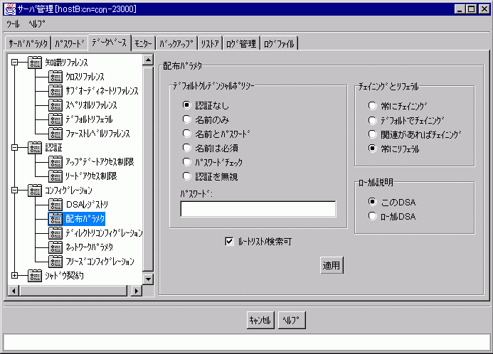The image size is (493, 354).
Task: Toggle the ルートリスト/検索可 checkbox
Action: pos(229,241)
